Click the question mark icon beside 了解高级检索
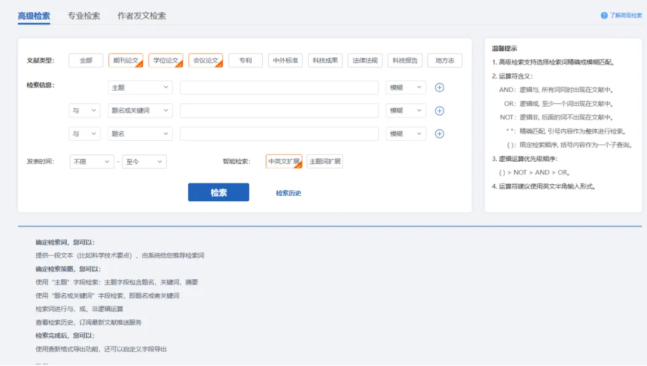The image size is (647, 366). pos(604,15)
